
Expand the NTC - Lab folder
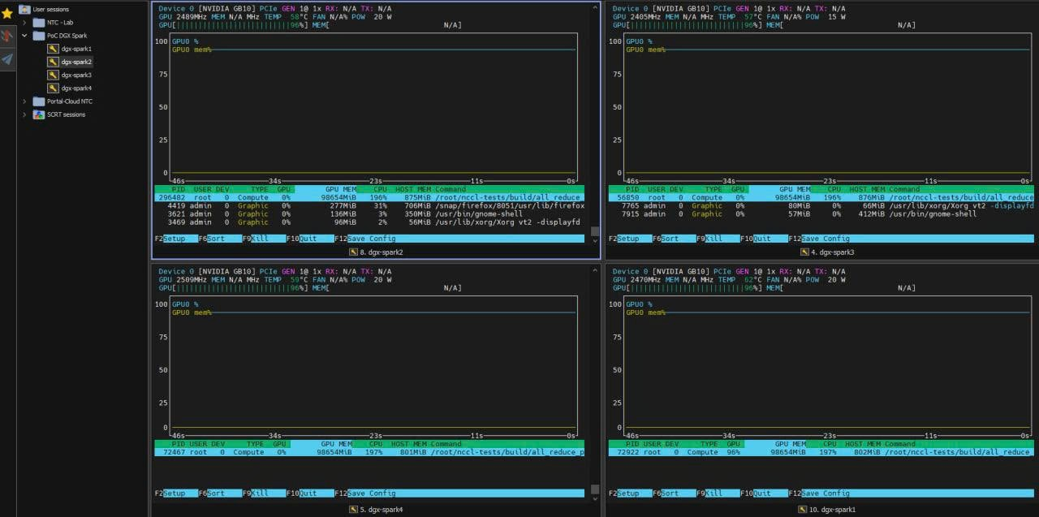coord(24,22)
